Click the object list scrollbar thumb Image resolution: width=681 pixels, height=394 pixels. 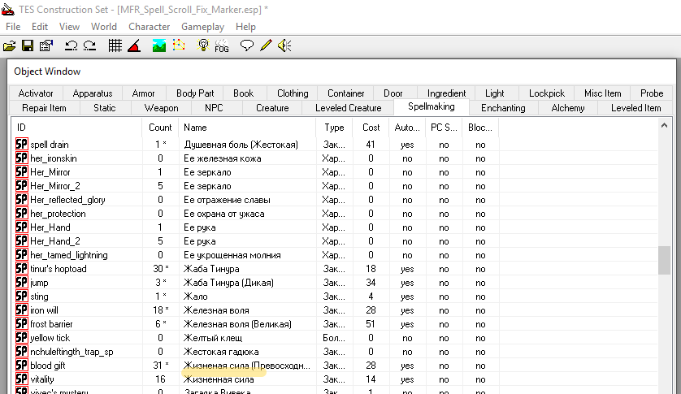tap(664, 260)
